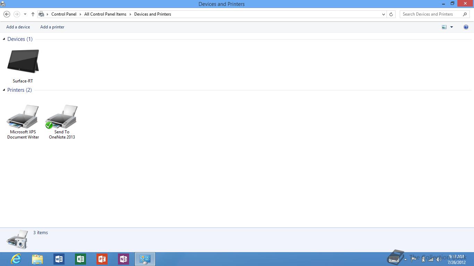Open Internet Explorer from the taskbar

[x=16, y=259]
